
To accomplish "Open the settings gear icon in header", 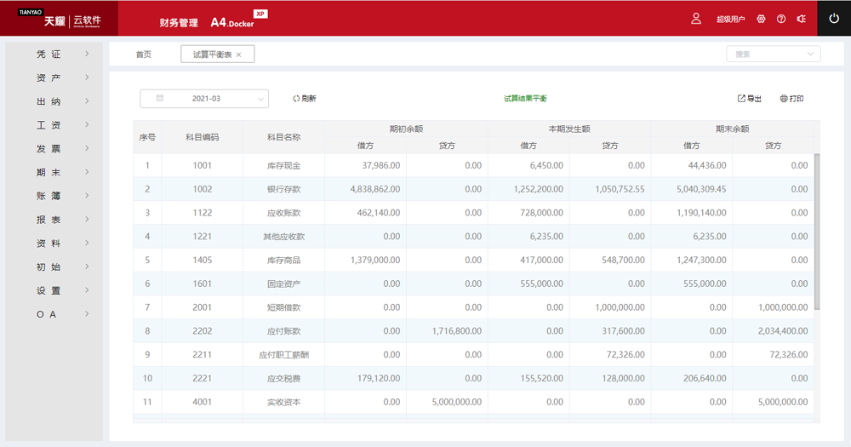I will pyautogui.click(x=761, y=19).
